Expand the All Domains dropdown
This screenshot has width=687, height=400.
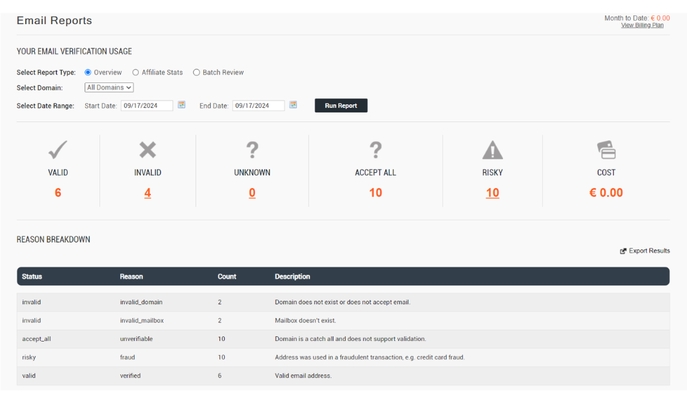click(109, 88)
